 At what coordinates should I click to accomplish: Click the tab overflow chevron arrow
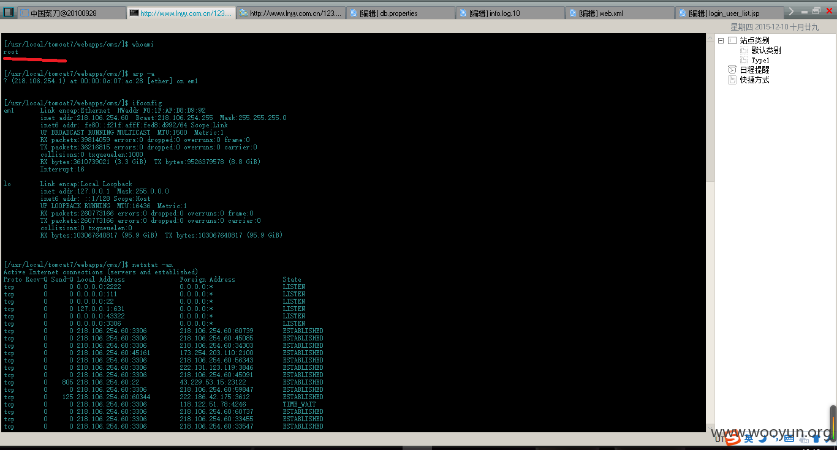coord(792,12)
